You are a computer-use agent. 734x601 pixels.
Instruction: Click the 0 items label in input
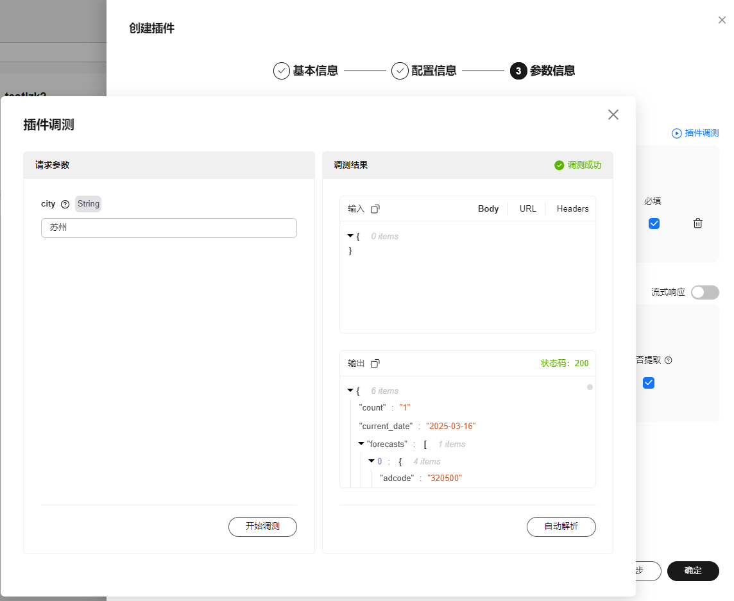[x=385, y=237]
